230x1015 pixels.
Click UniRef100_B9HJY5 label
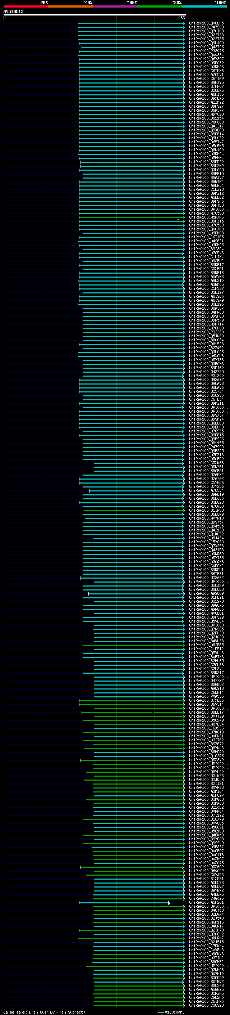point(206,83)
